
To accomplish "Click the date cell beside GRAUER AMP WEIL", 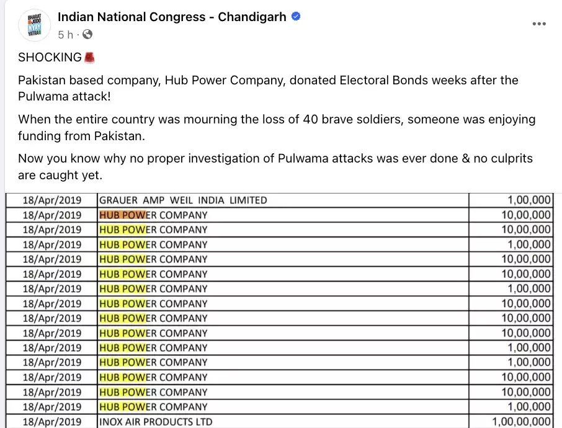I will 52,200.
